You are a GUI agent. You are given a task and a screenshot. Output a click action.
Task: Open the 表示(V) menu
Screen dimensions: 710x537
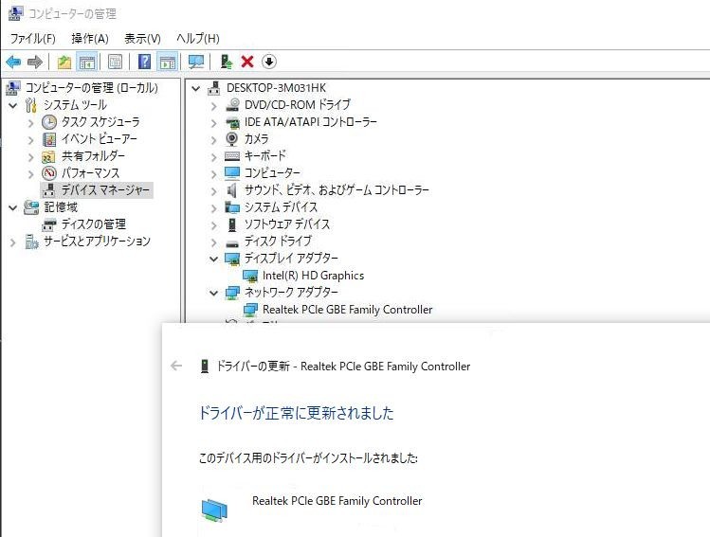(142, 39)
